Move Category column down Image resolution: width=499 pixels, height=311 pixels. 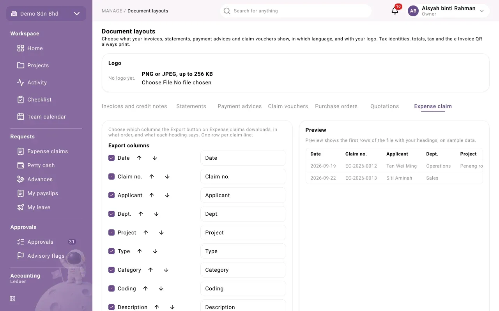pos(166,270)
